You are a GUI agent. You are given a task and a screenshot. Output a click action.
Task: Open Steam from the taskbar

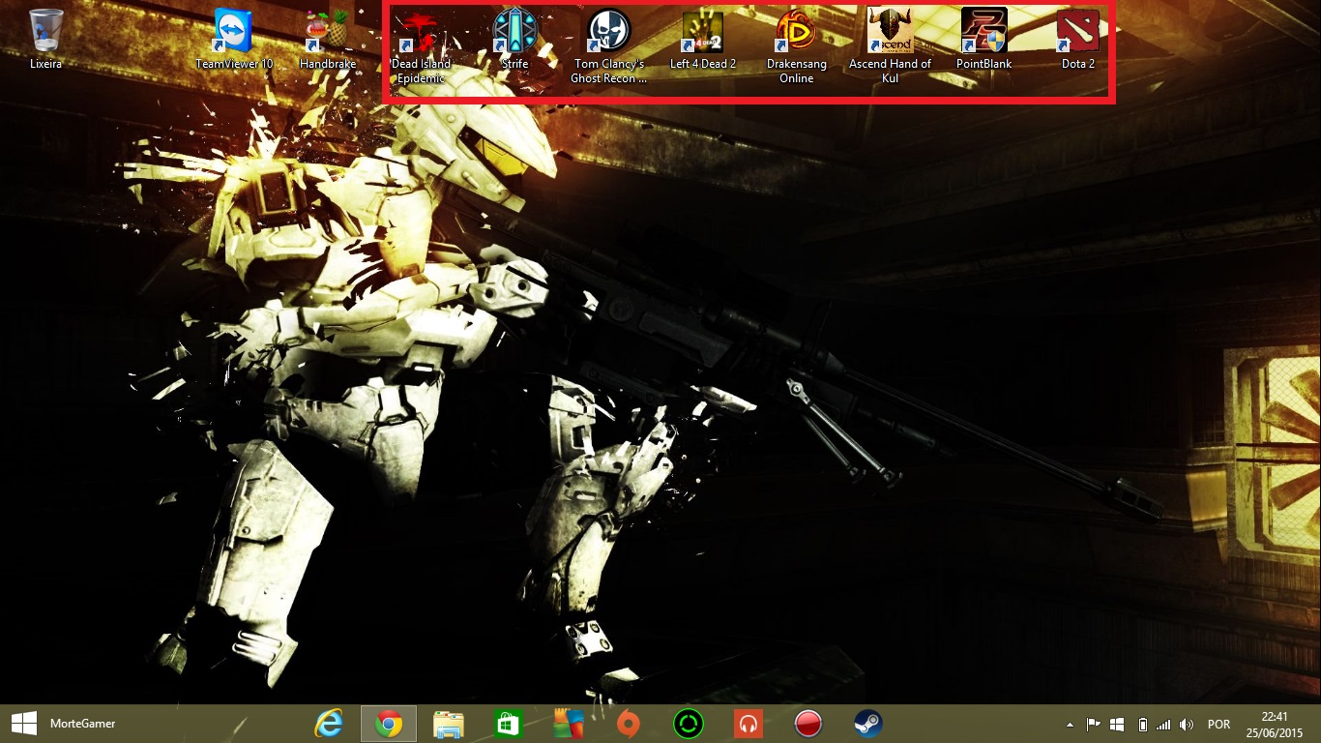coord(867,724)
